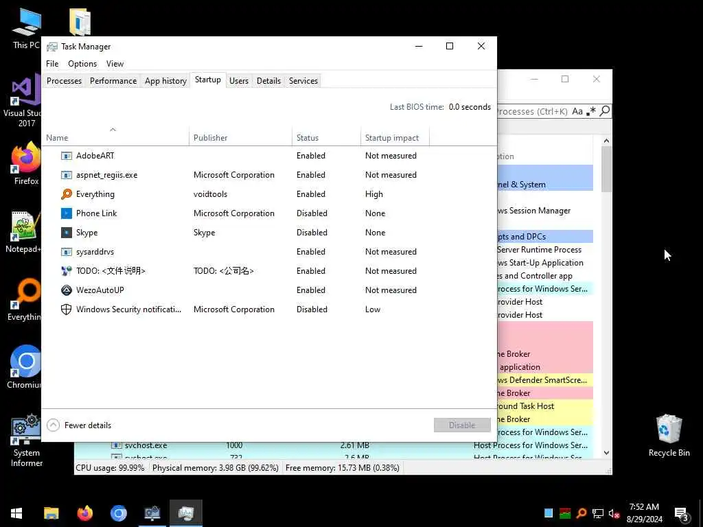This screenshot has height=527, width=703.
Task: Select the Recycle Bin desktop icon
Action: tap(669, 436)
